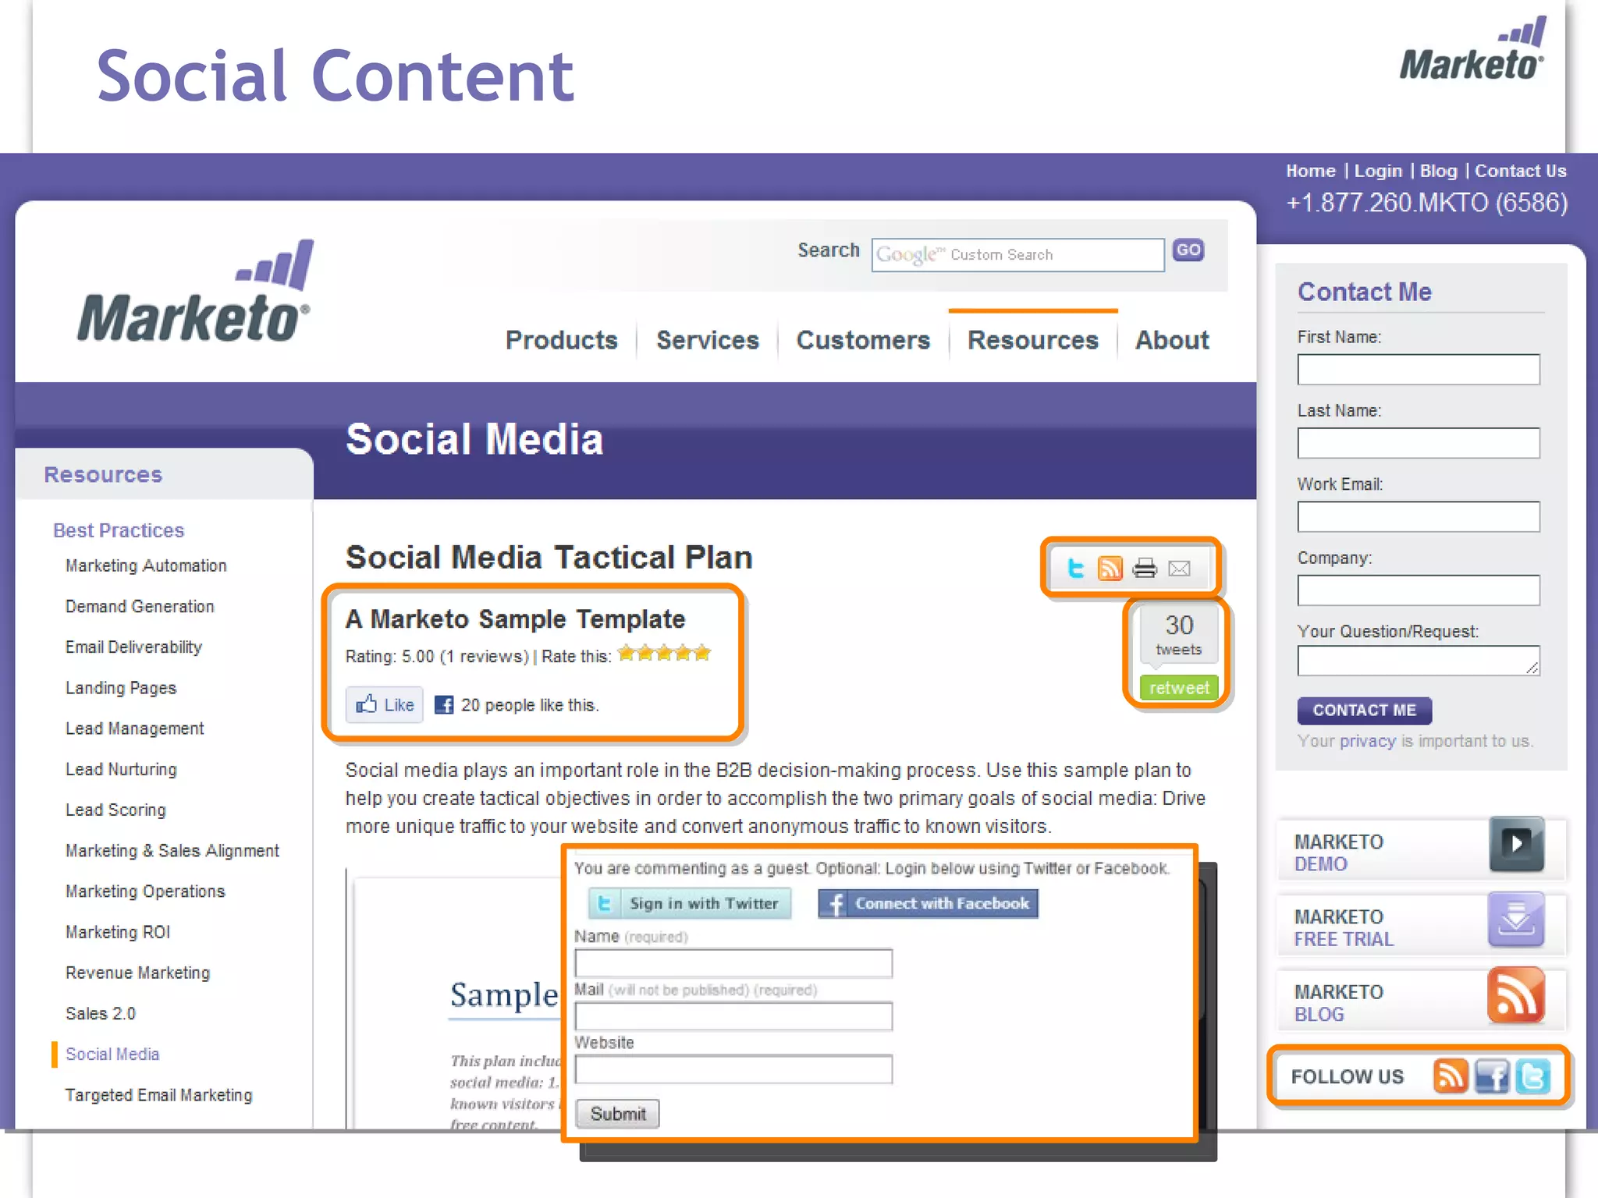The width and height of the screenshot is (1598, 1198).
Task: Click the privacy link under the contact form
Action: [x=1367, y=741]
